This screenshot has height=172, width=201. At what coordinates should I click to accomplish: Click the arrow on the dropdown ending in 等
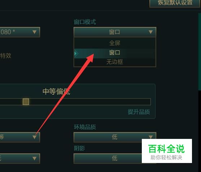[34, 137]
